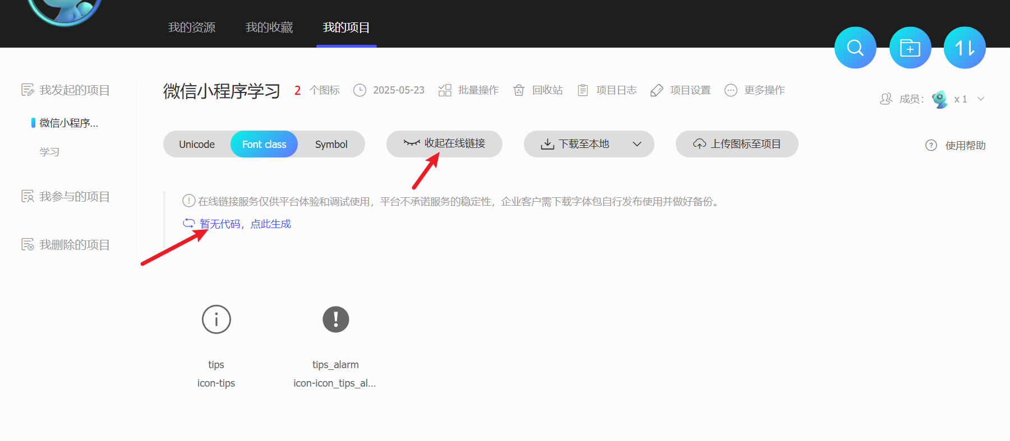Open 我参与的项目 in sidebar
This screenshot has width=1010, height=441.
[66, 197]
